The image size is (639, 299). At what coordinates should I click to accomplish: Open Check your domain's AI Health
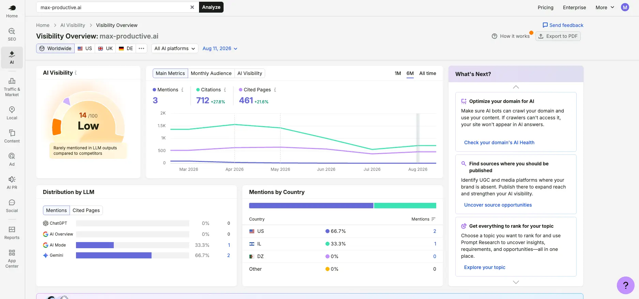499,143
